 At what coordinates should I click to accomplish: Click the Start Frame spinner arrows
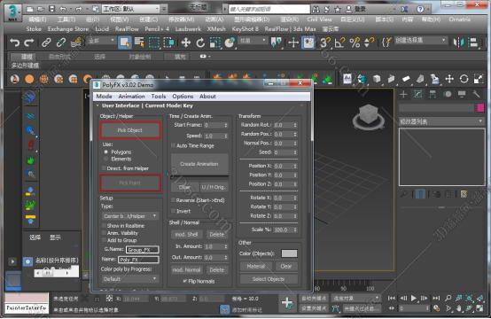pos(226,125)
